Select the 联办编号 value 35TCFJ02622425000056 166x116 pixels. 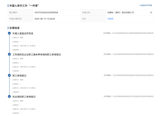(46, 13)
